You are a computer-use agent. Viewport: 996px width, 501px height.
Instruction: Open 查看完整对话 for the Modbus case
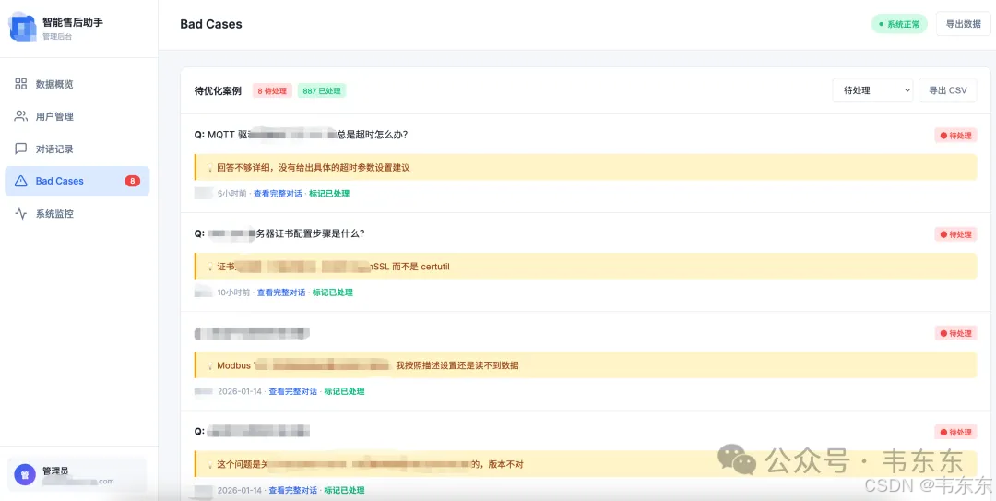(293, 391)
